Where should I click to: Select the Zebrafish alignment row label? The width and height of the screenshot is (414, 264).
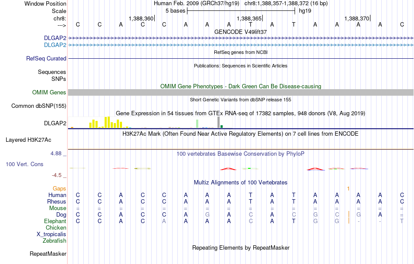(x=54, y=241)
